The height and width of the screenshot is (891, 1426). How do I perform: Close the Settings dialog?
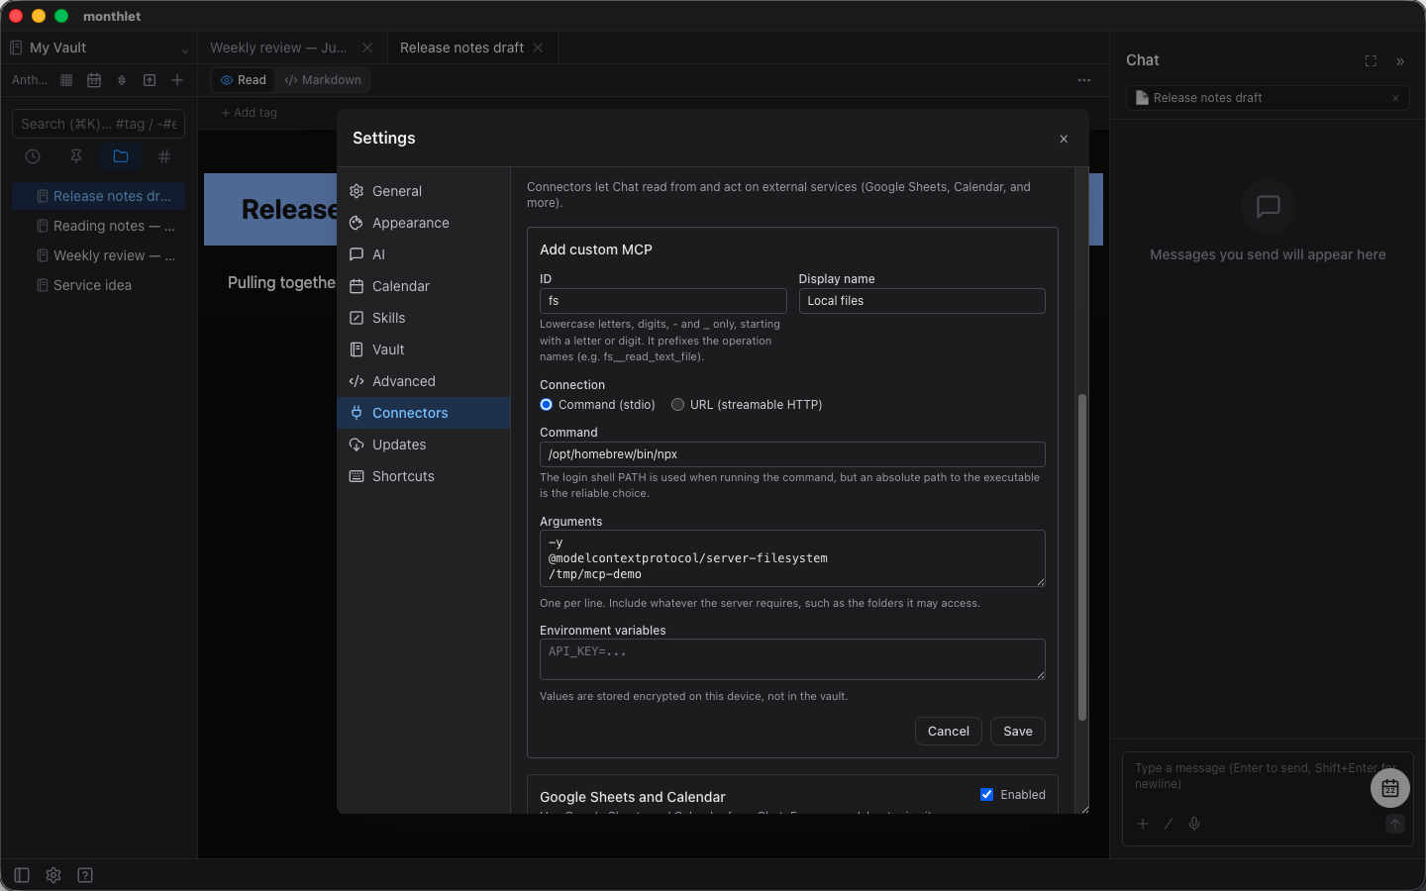(x=1064, y=139)
